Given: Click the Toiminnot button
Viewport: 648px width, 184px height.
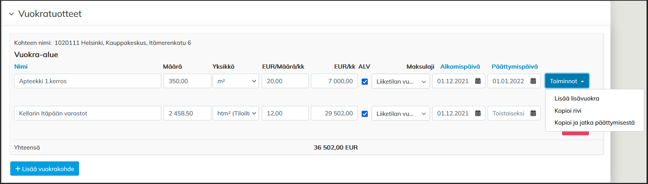Looking at the screenshot, I should 567,81.
